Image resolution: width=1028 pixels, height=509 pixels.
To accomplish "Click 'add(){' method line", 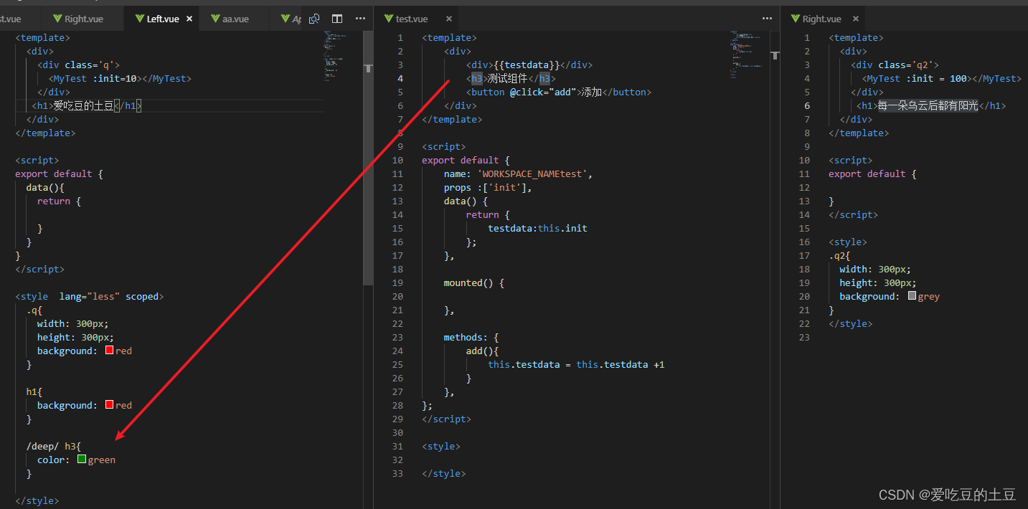I will pos(482,351).
